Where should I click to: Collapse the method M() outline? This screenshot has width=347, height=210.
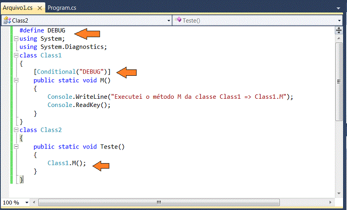coord(16,81)
